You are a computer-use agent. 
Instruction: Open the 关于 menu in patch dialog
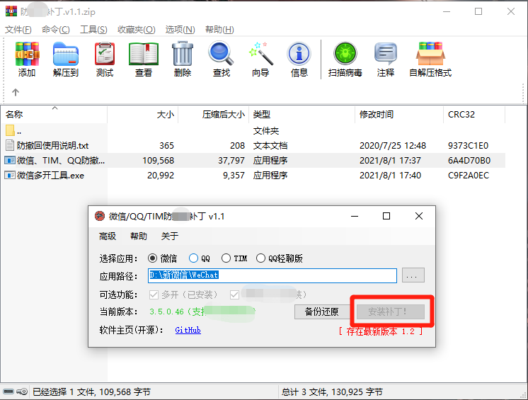(170, 236)
